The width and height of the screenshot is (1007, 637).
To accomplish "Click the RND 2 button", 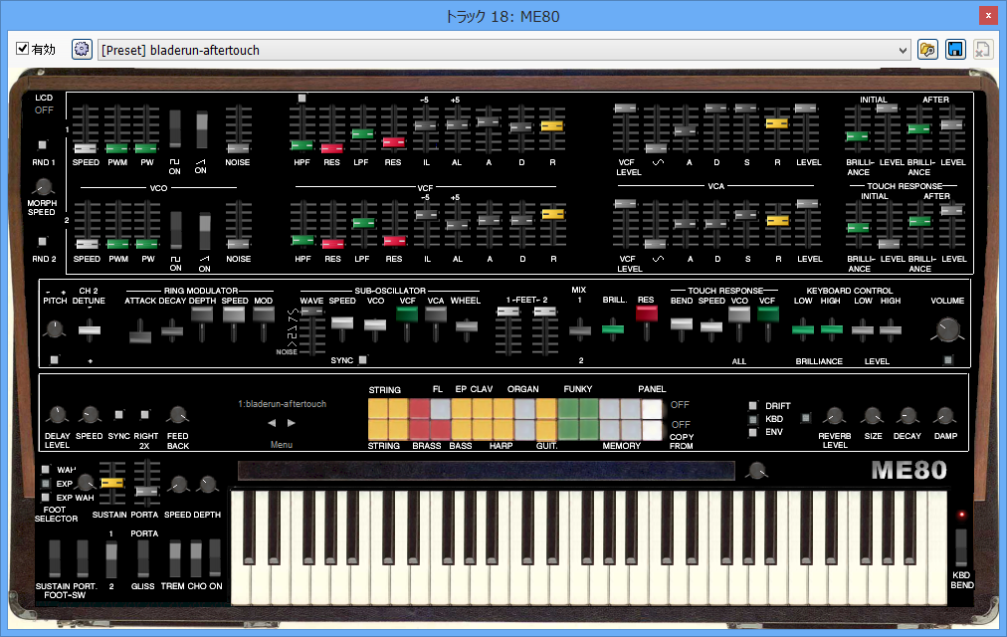I will point(43,242).
